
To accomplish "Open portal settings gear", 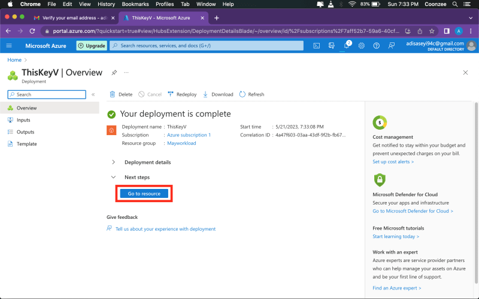I will pos(362,46).
